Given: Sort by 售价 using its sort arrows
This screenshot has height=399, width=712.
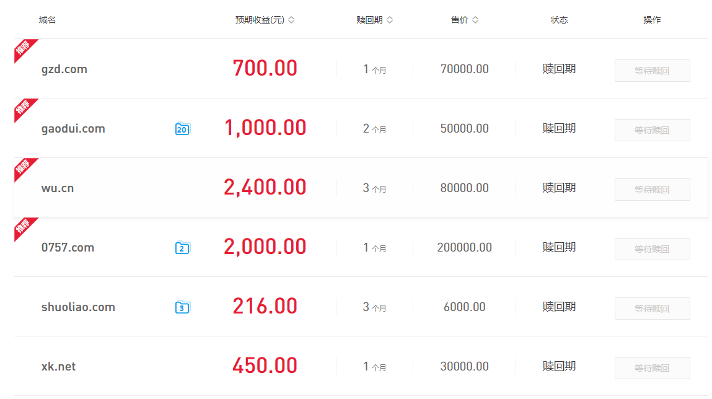Looking at the screenshot, I should 475,20.
